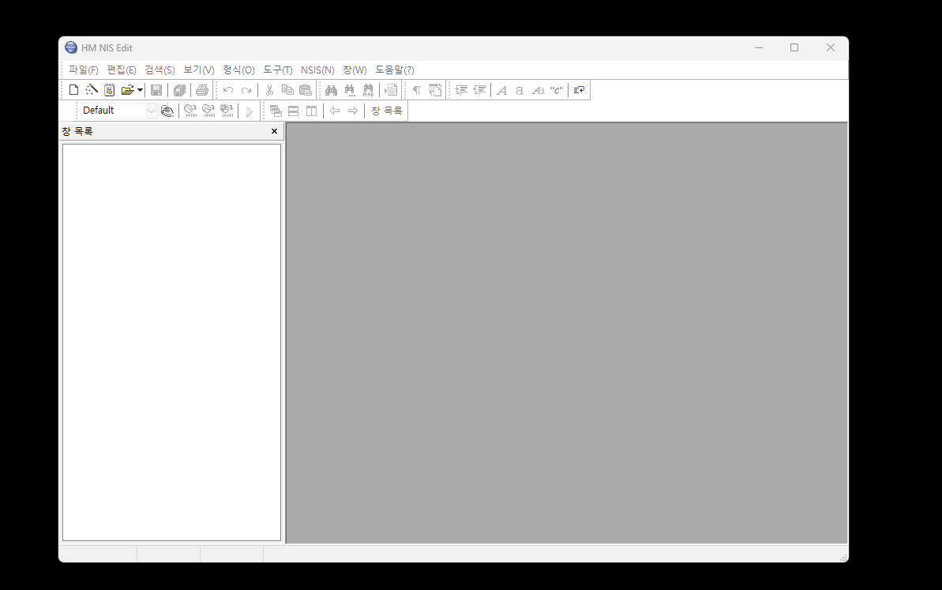Open the 파일(F) menu
The width and height of the screenshot is (942, 590).
tap(83, 70)
